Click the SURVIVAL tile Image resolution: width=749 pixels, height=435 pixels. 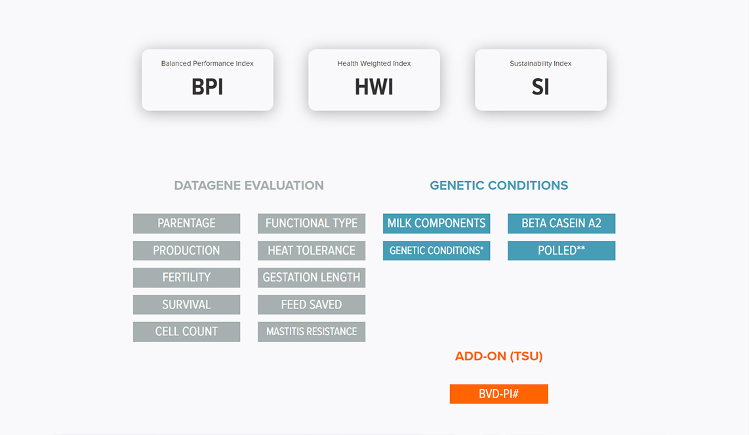[x=186, y=304]
